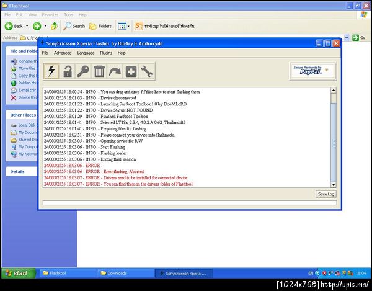Click the Save Log button
372x291 pixels.
coord(326,194)
